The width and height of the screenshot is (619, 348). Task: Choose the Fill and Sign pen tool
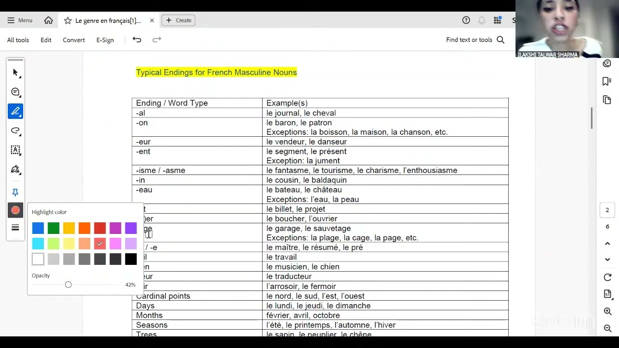point(15,169)
